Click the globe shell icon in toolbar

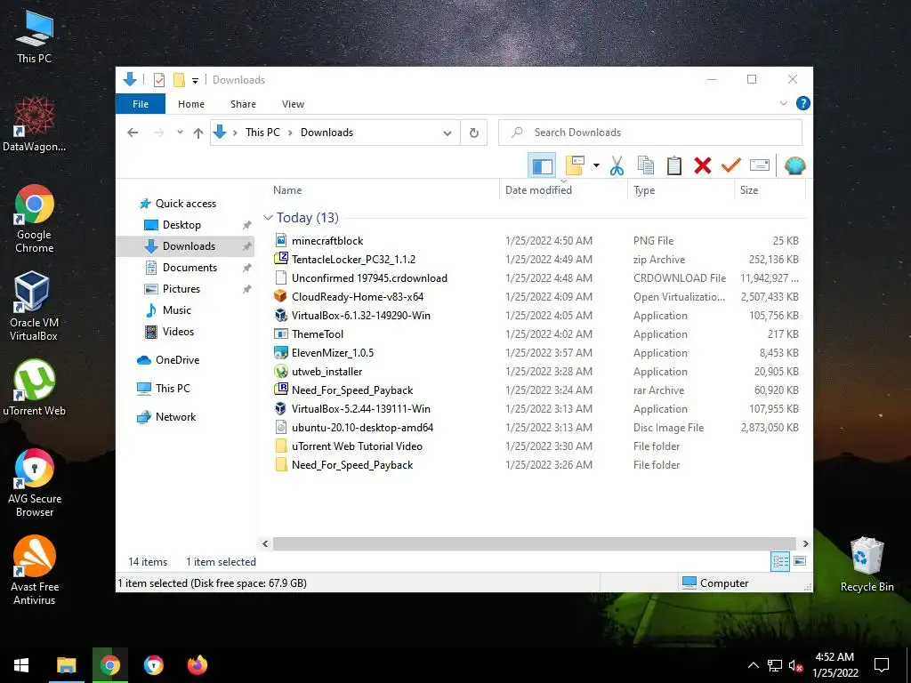pyautogui.click(x=794, y=165)
